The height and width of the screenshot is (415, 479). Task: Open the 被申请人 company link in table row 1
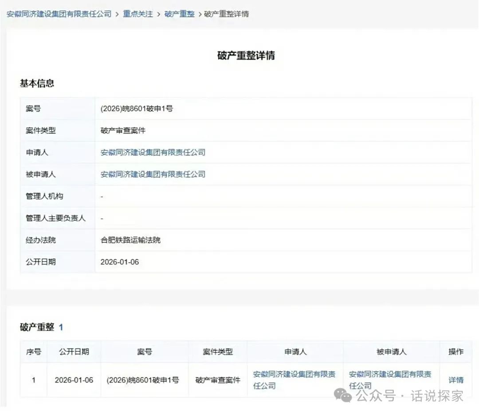[390, 380]
